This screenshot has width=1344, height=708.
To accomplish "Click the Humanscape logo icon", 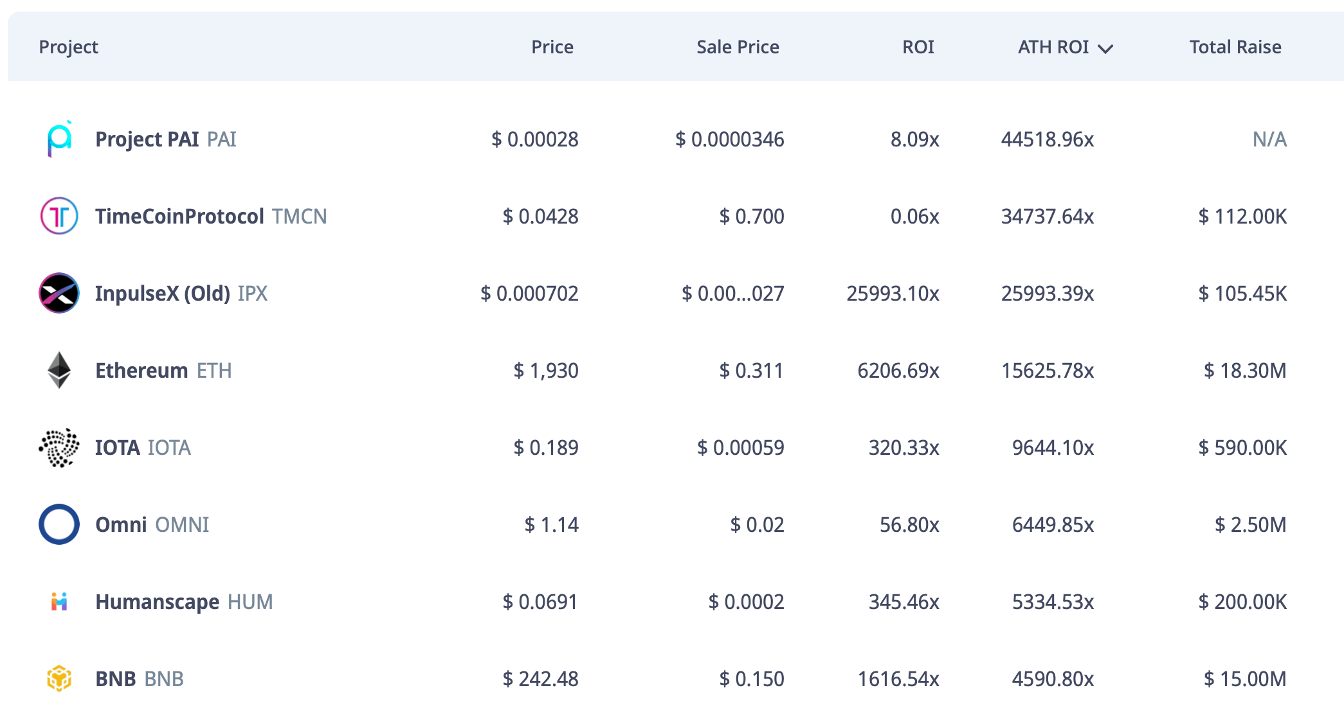I will pos(59,602).
